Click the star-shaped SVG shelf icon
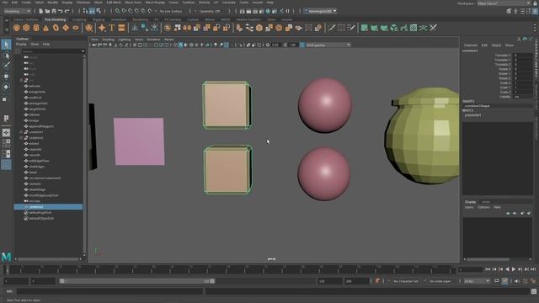Image resolution: width=539 pixels, height=303 pixels. [x=102, y=28]
